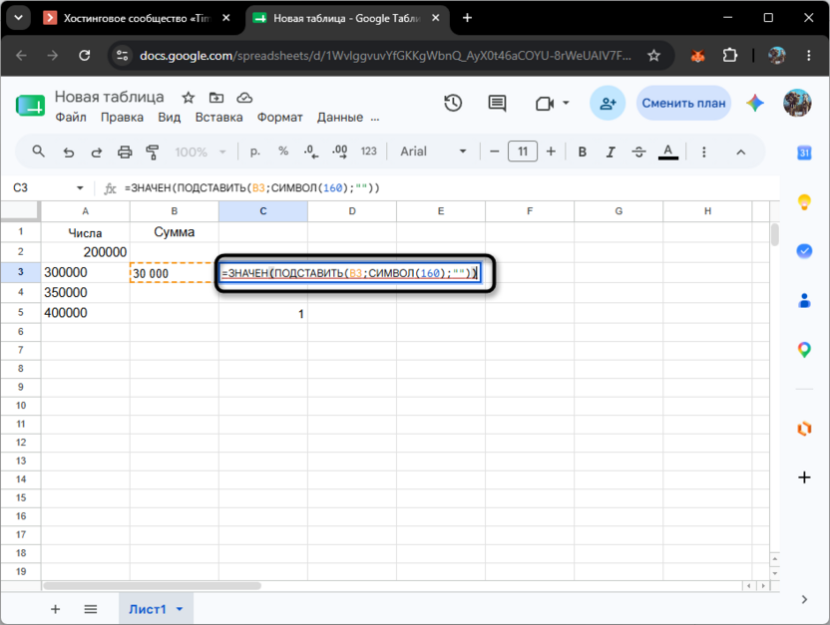Click the paint format roller icon
This screenshot has height=625, width=830.
(x=153, y=153)
